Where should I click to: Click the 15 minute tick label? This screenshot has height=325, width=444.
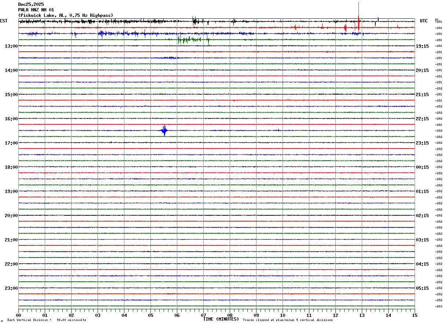(414, 315)
